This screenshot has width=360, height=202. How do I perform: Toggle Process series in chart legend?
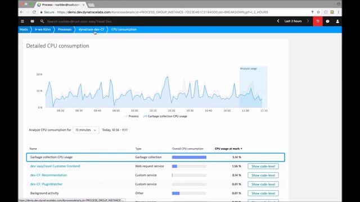[132, 116]
